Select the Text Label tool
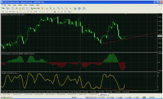Screen dimensions: 163x99 coord(65,12)
